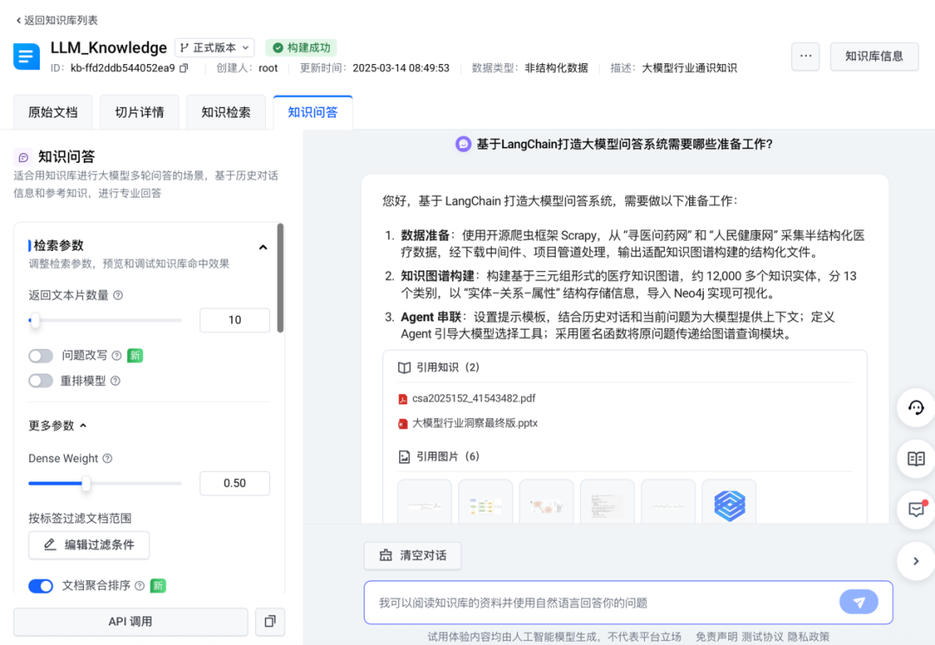Viewport: 935px width, 645px height.
Task: Show help for 返回文本片数量
Action: point(118,295)
